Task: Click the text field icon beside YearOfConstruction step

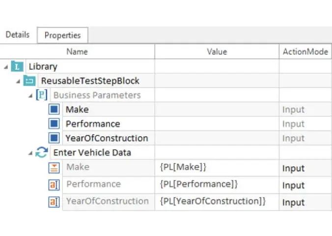Action: (54, 201)
